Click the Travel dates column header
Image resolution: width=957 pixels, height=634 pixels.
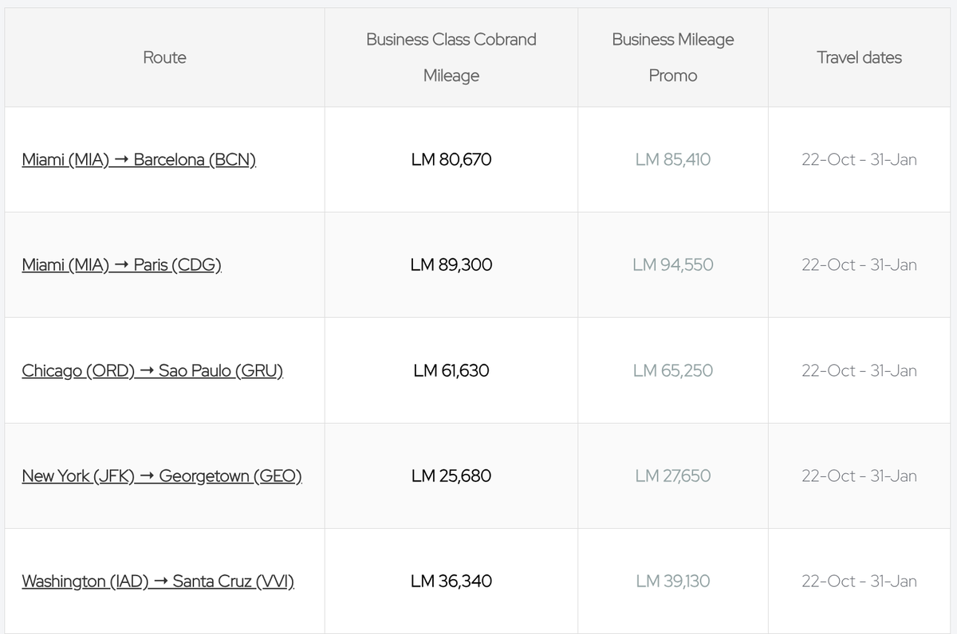point(859,57)
